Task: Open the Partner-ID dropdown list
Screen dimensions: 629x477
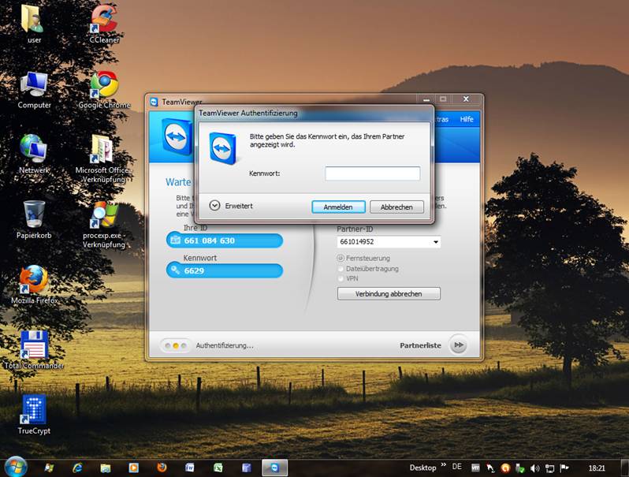Action: coord(435,242)
